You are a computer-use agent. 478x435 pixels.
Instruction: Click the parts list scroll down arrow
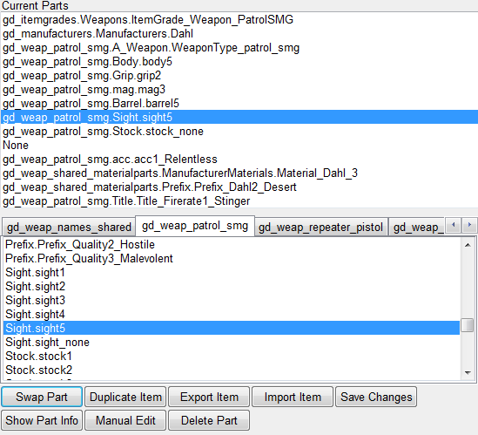[468, 373]
